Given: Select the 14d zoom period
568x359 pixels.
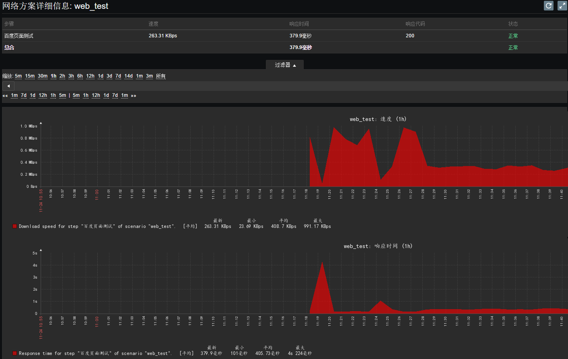Looking at the screenshot, I should point(129,76).
